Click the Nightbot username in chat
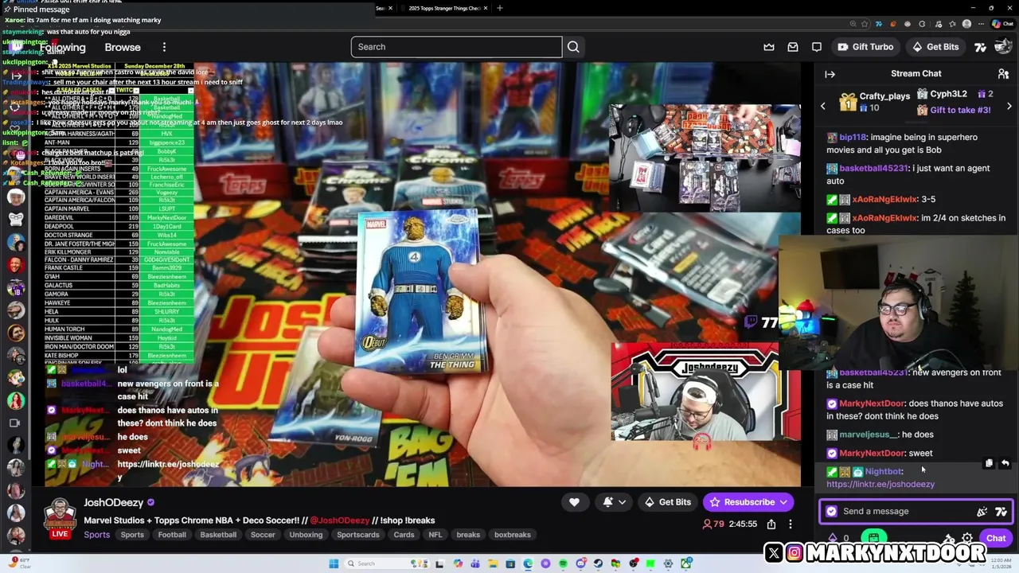The width and height of the screenshot is (1019, 573). [x=883, y=472]
